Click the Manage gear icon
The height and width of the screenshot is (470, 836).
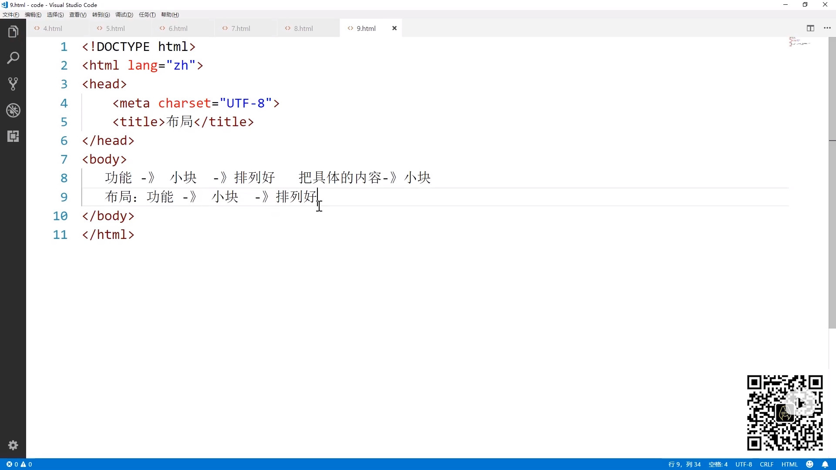pyautogui.click(x=13, y=445)
